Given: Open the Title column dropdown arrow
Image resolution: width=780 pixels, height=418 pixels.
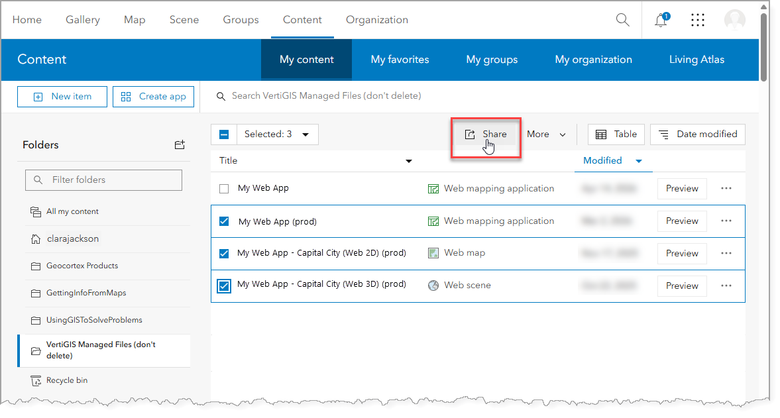Looking at the screenshot, I should (x=409, y=161).
